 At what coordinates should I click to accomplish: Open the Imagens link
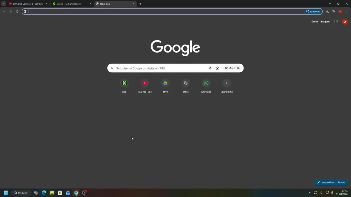pyautogui.click(x=325, y=22)
